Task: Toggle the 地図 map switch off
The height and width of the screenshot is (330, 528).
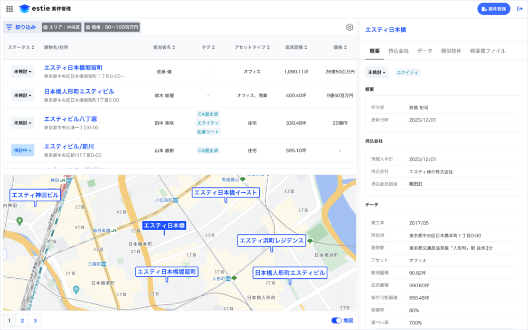Action: coord(336,320)
